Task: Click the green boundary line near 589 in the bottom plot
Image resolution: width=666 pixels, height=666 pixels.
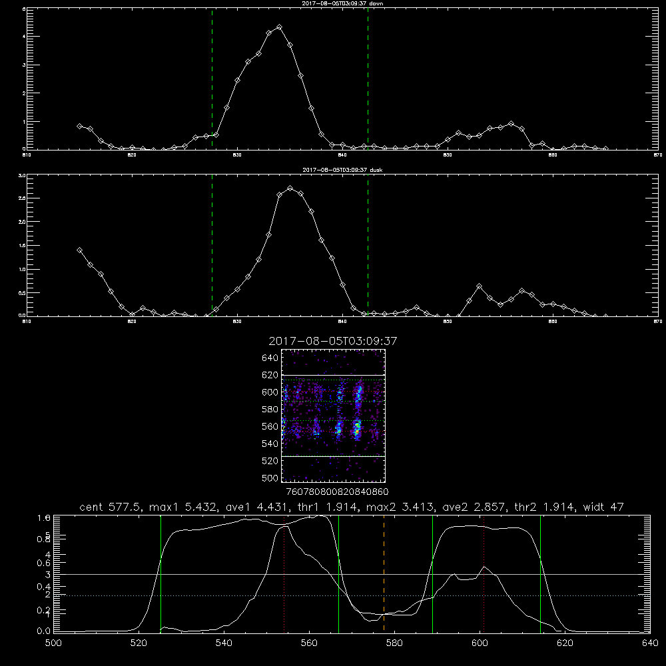Action: pyautogui.click(x=432, y=573)
